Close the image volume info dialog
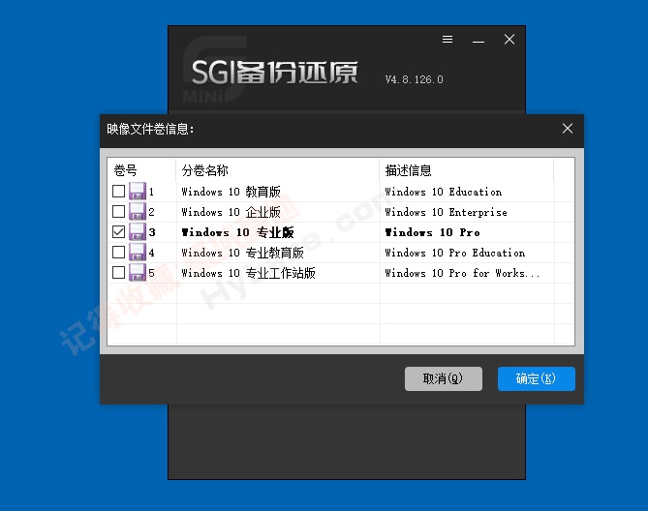The width and height of the screenshot is (648, 511). pyautogui.click(x=568, y=129)
